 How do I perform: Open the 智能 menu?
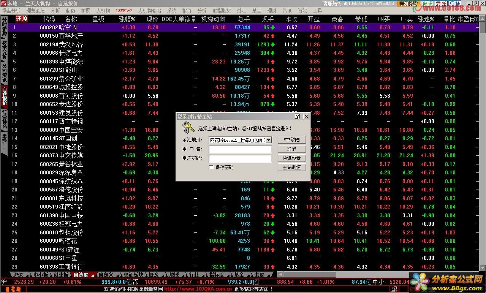tap(302, 11)
